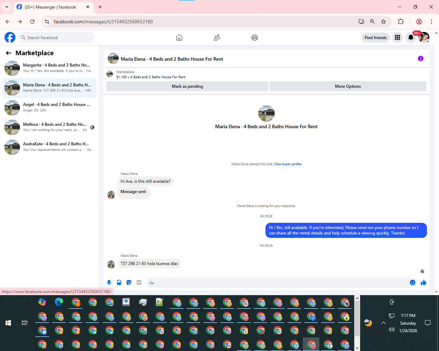Viewport: 439px width, 351px height.
Task: Reload the page
Action: click(x=32, y=22)
